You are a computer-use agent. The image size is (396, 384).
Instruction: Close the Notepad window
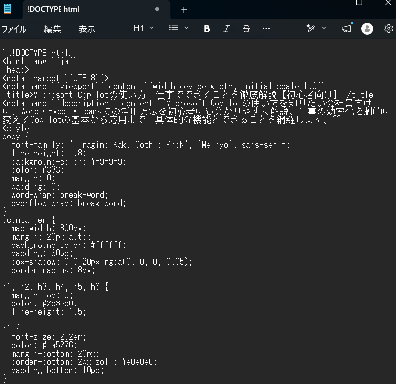[x=388, y=3]
